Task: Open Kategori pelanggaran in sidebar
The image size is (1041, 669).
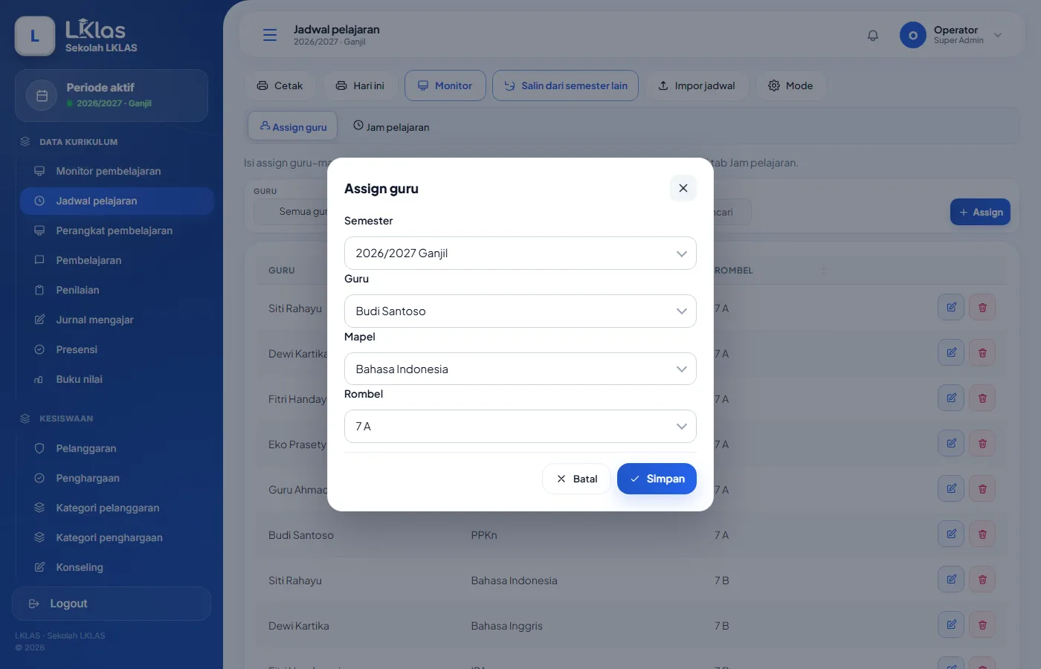Action: tap(117, 508)
